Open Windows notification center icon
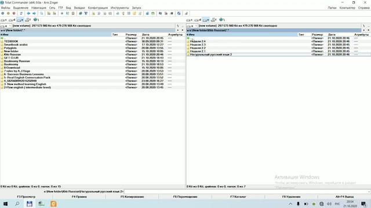This screenshot has width=371, height=208. [x=363, y=204]
